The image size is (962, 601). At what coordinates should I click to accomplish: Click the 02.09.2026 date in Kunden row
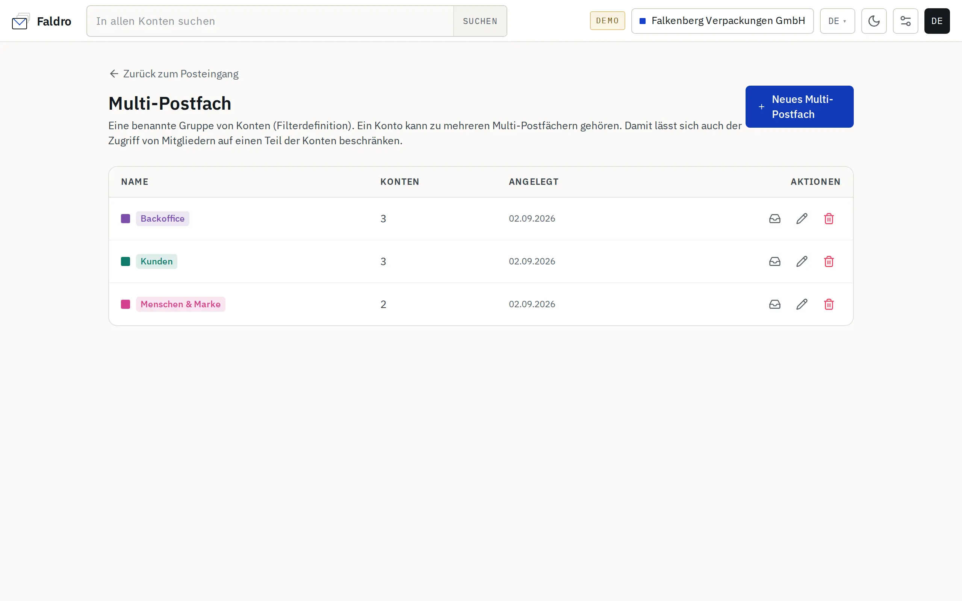click(532, 261)
